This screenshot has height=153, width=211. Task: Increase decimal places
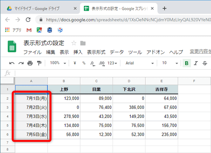click(x=102, y=63)
